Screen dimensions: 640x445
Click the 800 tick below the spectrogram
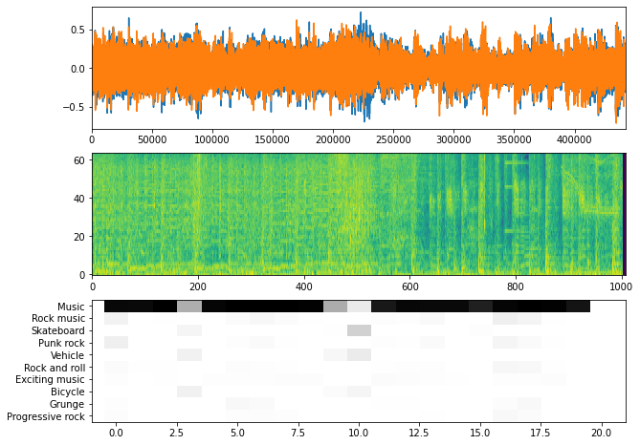[x=516, y=286]
